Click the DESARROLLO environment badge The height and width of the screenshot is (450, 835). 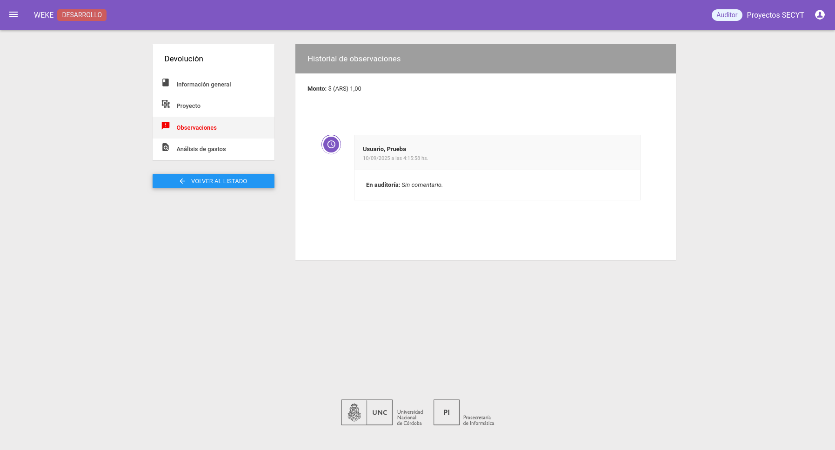point(82,15)
